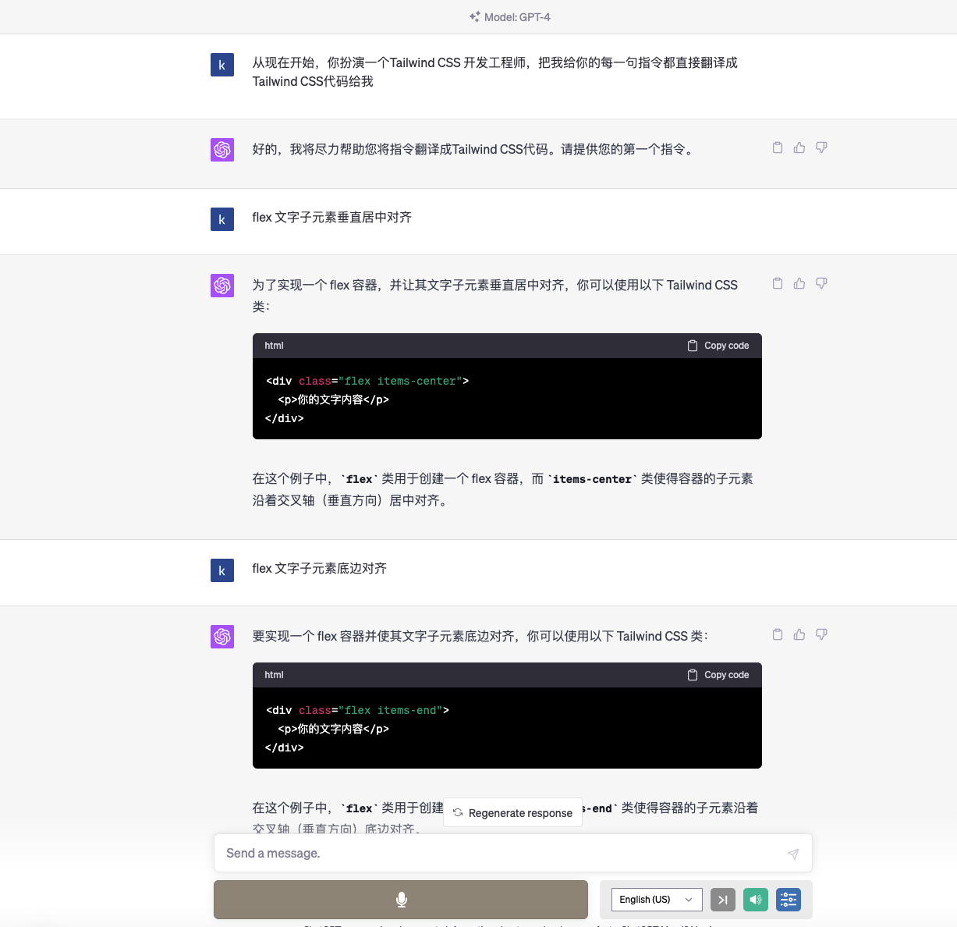Click Copy code on the items-center example
The width and height of the screenshot is (957, 927).
click(x=717, y=345)
